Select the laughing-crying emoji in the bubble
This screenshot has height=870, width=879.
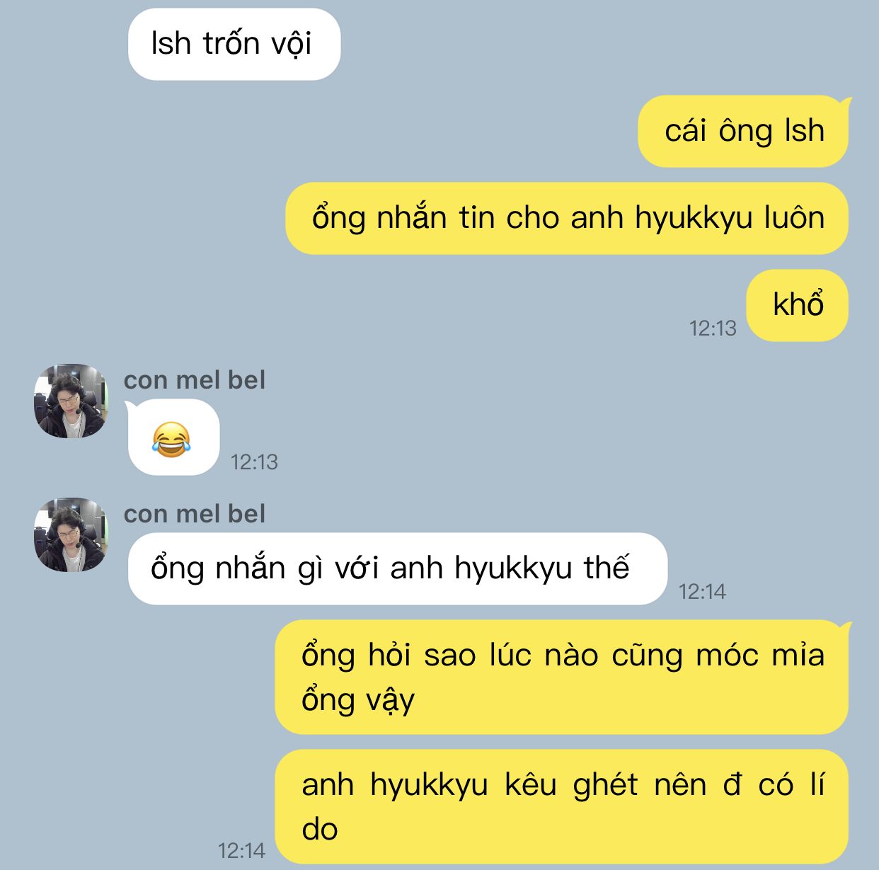coord(171,439)
